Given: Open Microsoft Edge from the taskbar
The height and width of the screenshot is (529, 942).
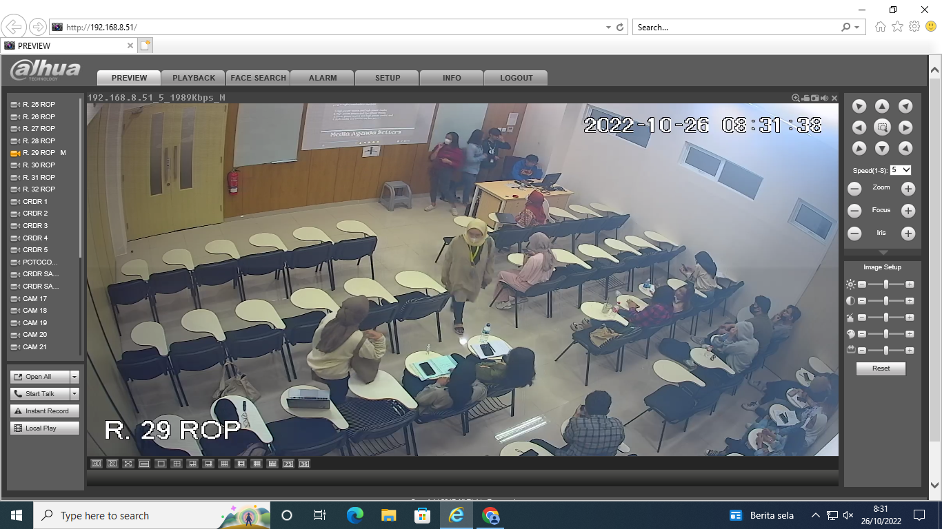Looking at the screenshot, I should [x=355, y=515].
